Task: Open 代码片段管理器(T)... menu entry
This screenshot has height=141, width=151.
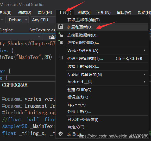Action: click(x=102, y=59)
